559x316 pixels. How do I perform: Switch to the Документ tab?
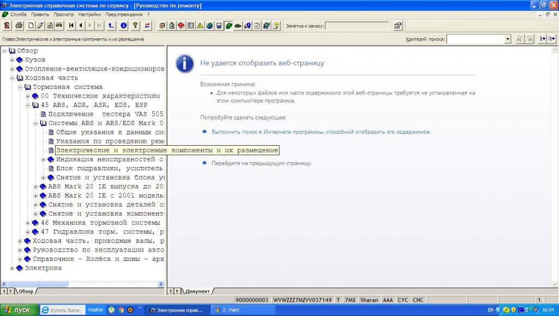tap(197, 291)
